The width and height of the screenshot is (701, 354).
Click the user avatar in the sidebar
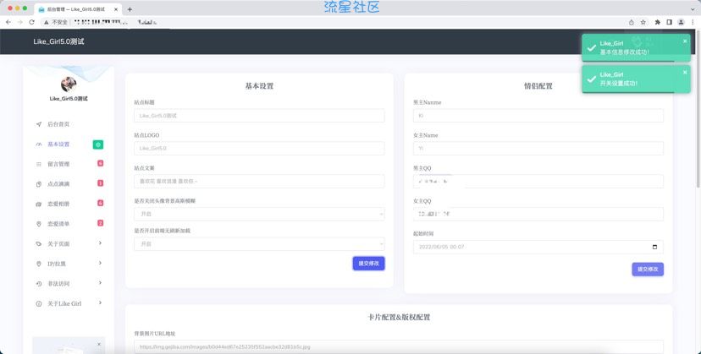pos(69,84)
